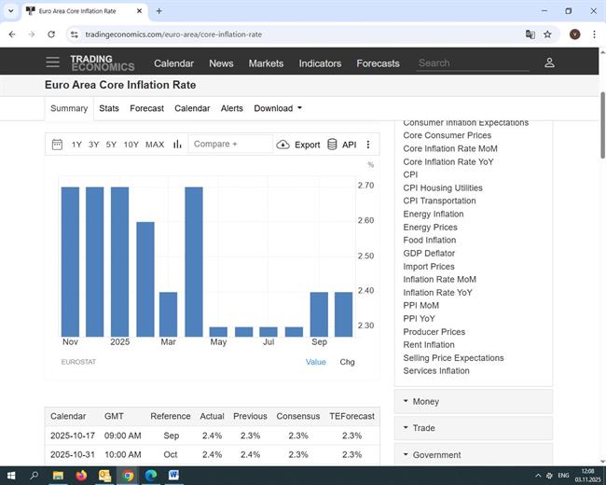This screenshot has width=606, height=485.
Task: Expand the Money section
Action: 473,402
